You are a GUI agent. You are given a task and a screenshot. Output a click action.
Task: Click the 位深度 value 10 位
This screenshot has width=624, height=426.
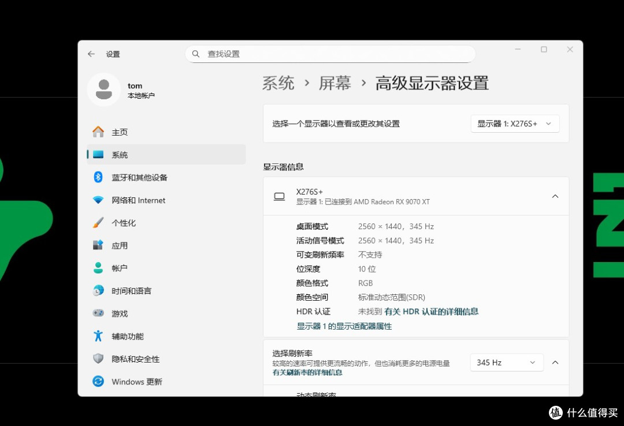point(367,269)
